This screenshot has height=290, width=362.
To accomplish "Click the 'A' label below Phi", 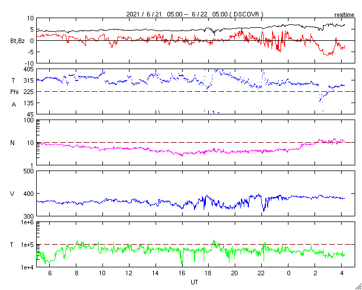I will click(13, 104).
